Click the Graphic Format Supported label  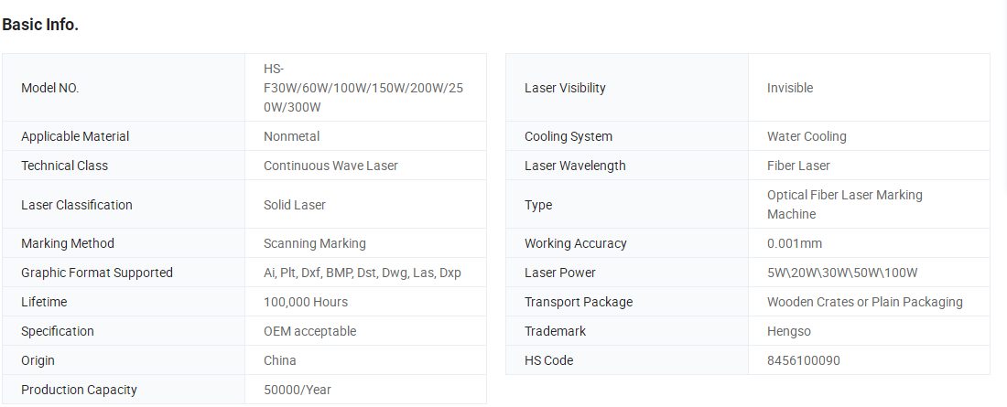point(97,273)
